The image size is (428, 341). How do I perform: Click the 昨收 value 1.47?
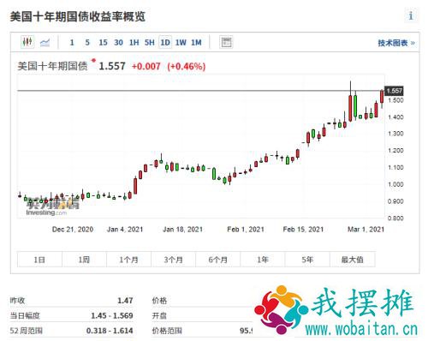(x=125, y=301)
